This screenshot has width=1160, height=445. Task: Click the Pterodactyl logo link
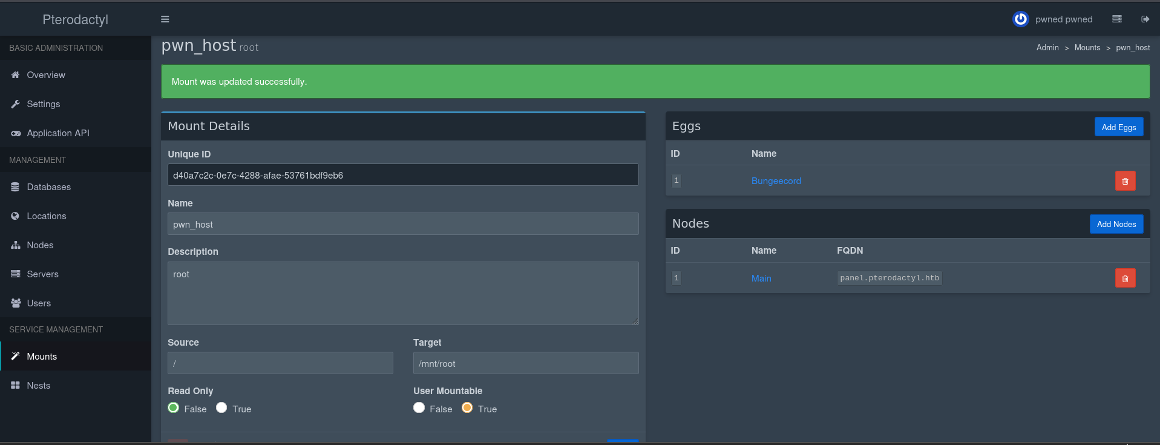click(x=76, y=19)
